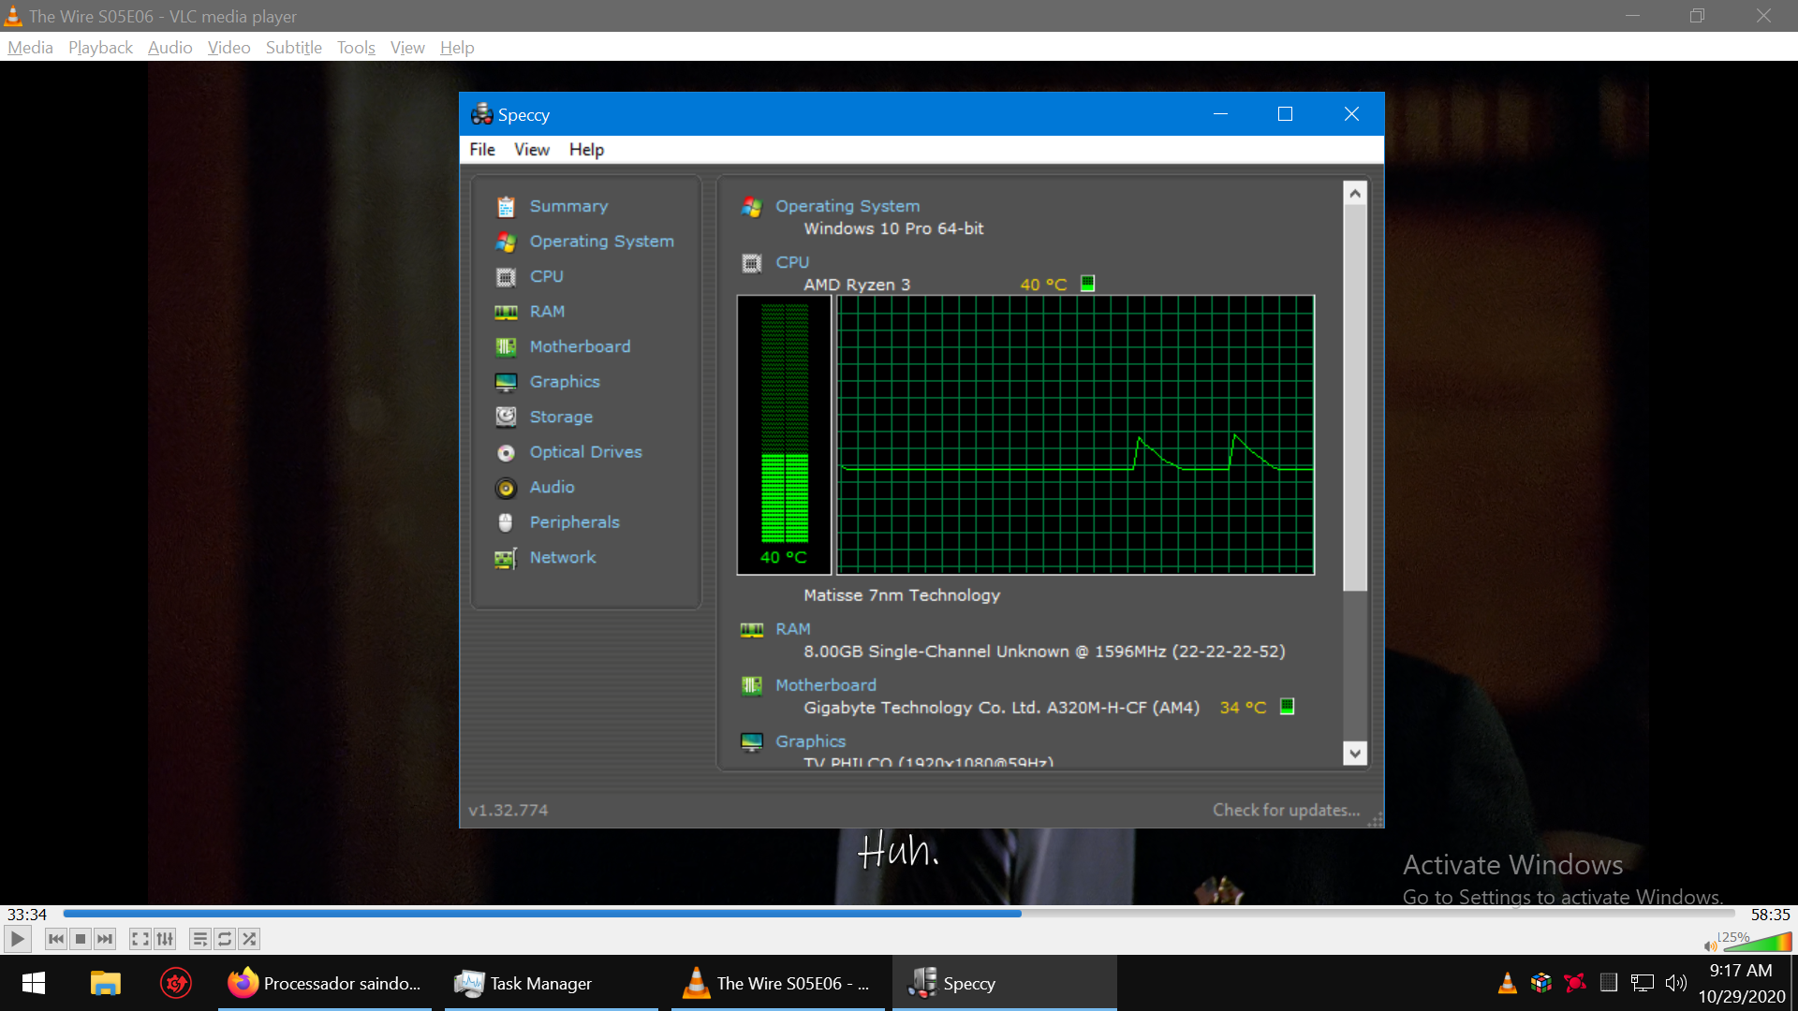1798x1011 pixels.
Task: Click the green motherboard temperature status indicator
Action: pos(1287,707)
